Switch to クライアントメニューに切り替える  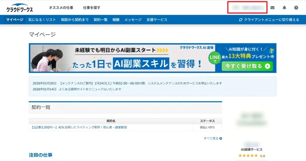(x=269, y=20)
